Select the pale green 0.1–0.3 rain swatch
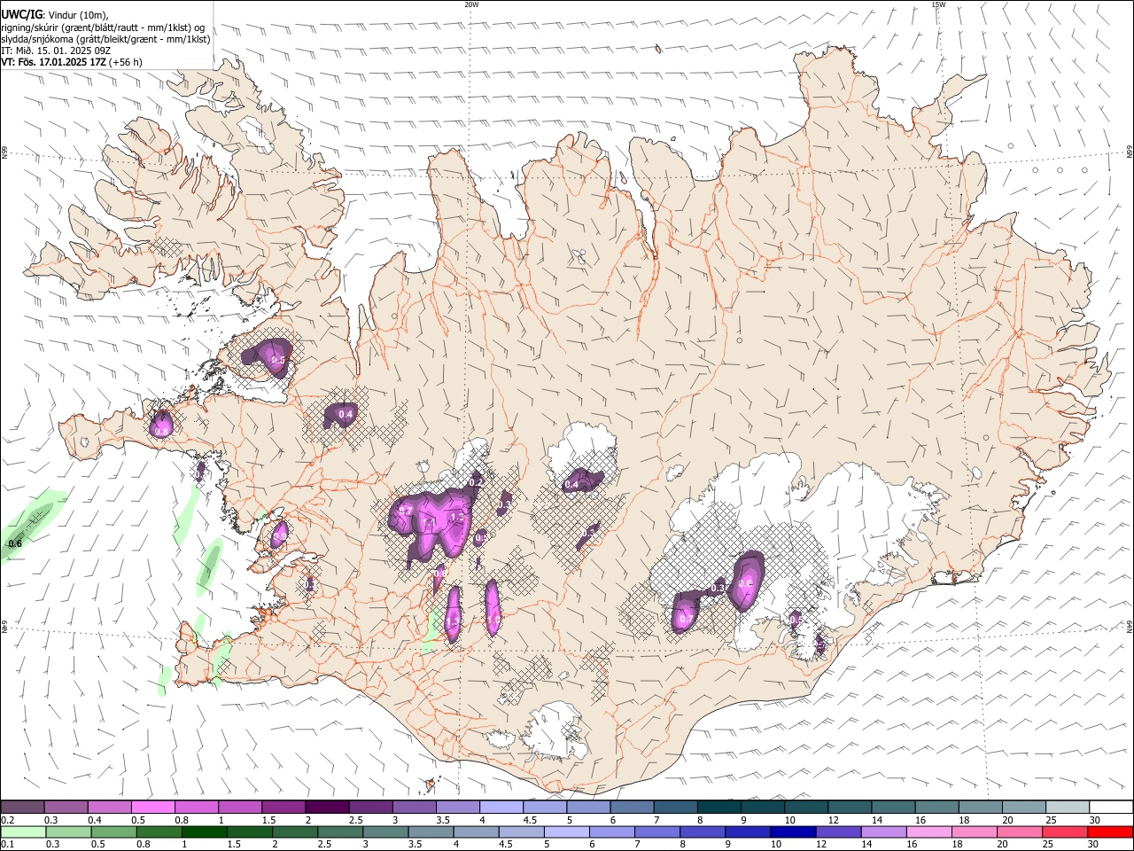The width and height of the screenshot is (1134, 851). [23, 832]
